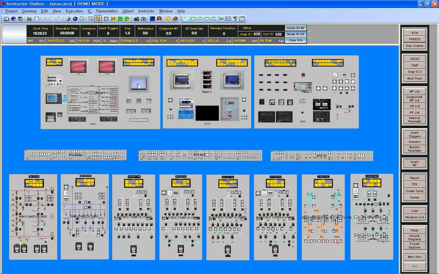Click the scissors cut icon
Screen dimensions: 439x274
(x=45, y=19)
